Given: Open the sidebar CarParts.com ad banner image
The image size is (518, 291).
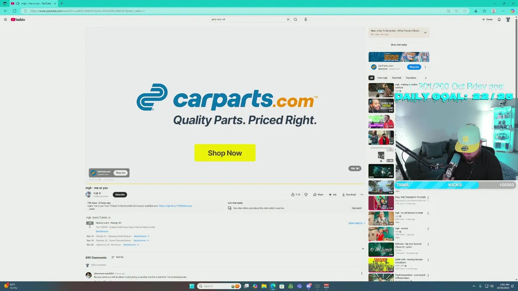Looking at the screenshot, I should 399,57.
